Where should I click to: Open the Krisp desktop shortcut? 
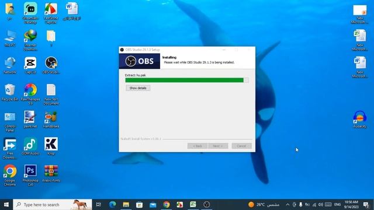click(x=51, y=146)
